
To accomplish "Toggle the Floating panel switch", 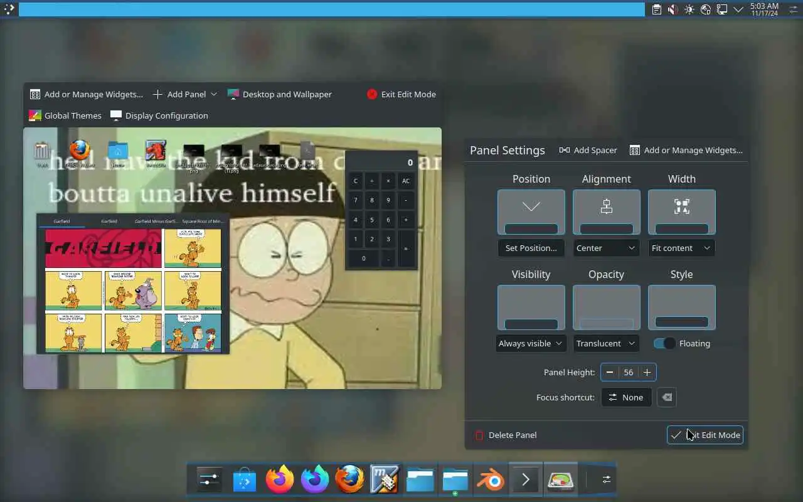I will tap(664, 343).
